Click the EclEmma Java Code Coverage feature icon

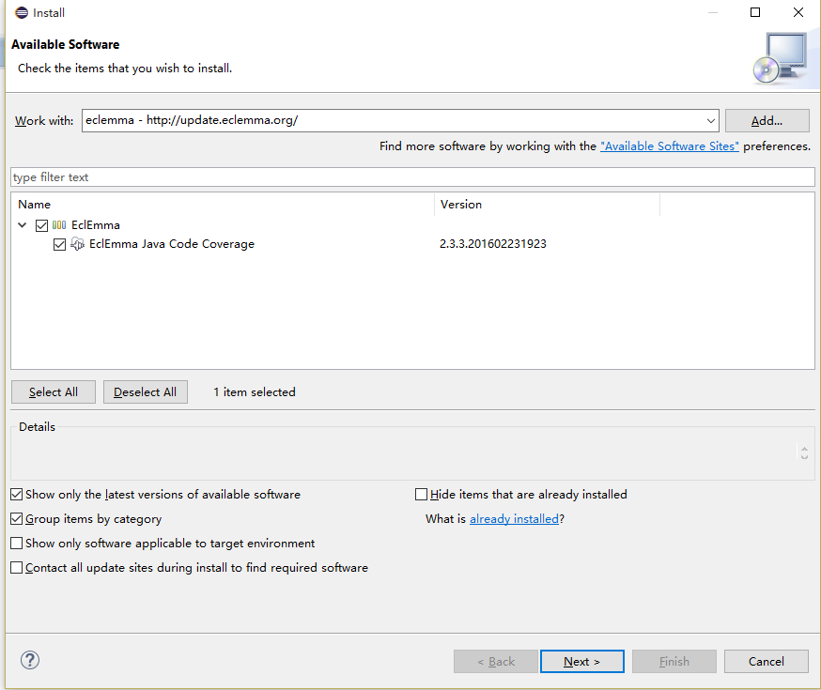[x=77, y=244]
